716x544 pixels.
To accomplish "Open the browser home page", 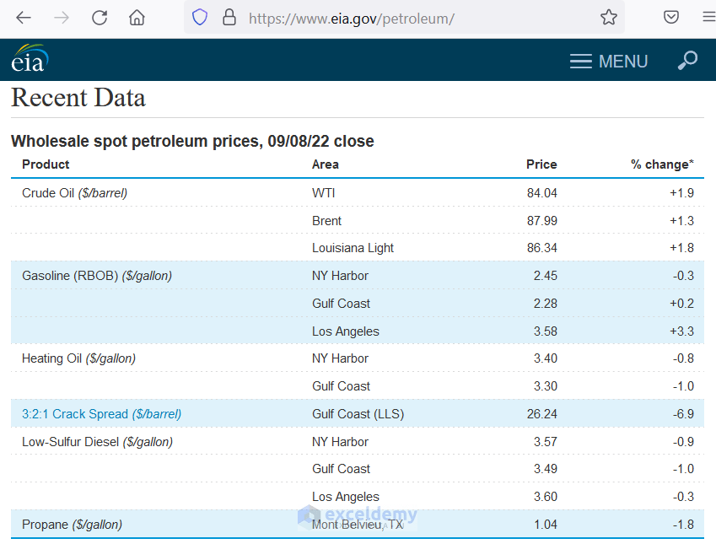I will coord(137,16).
